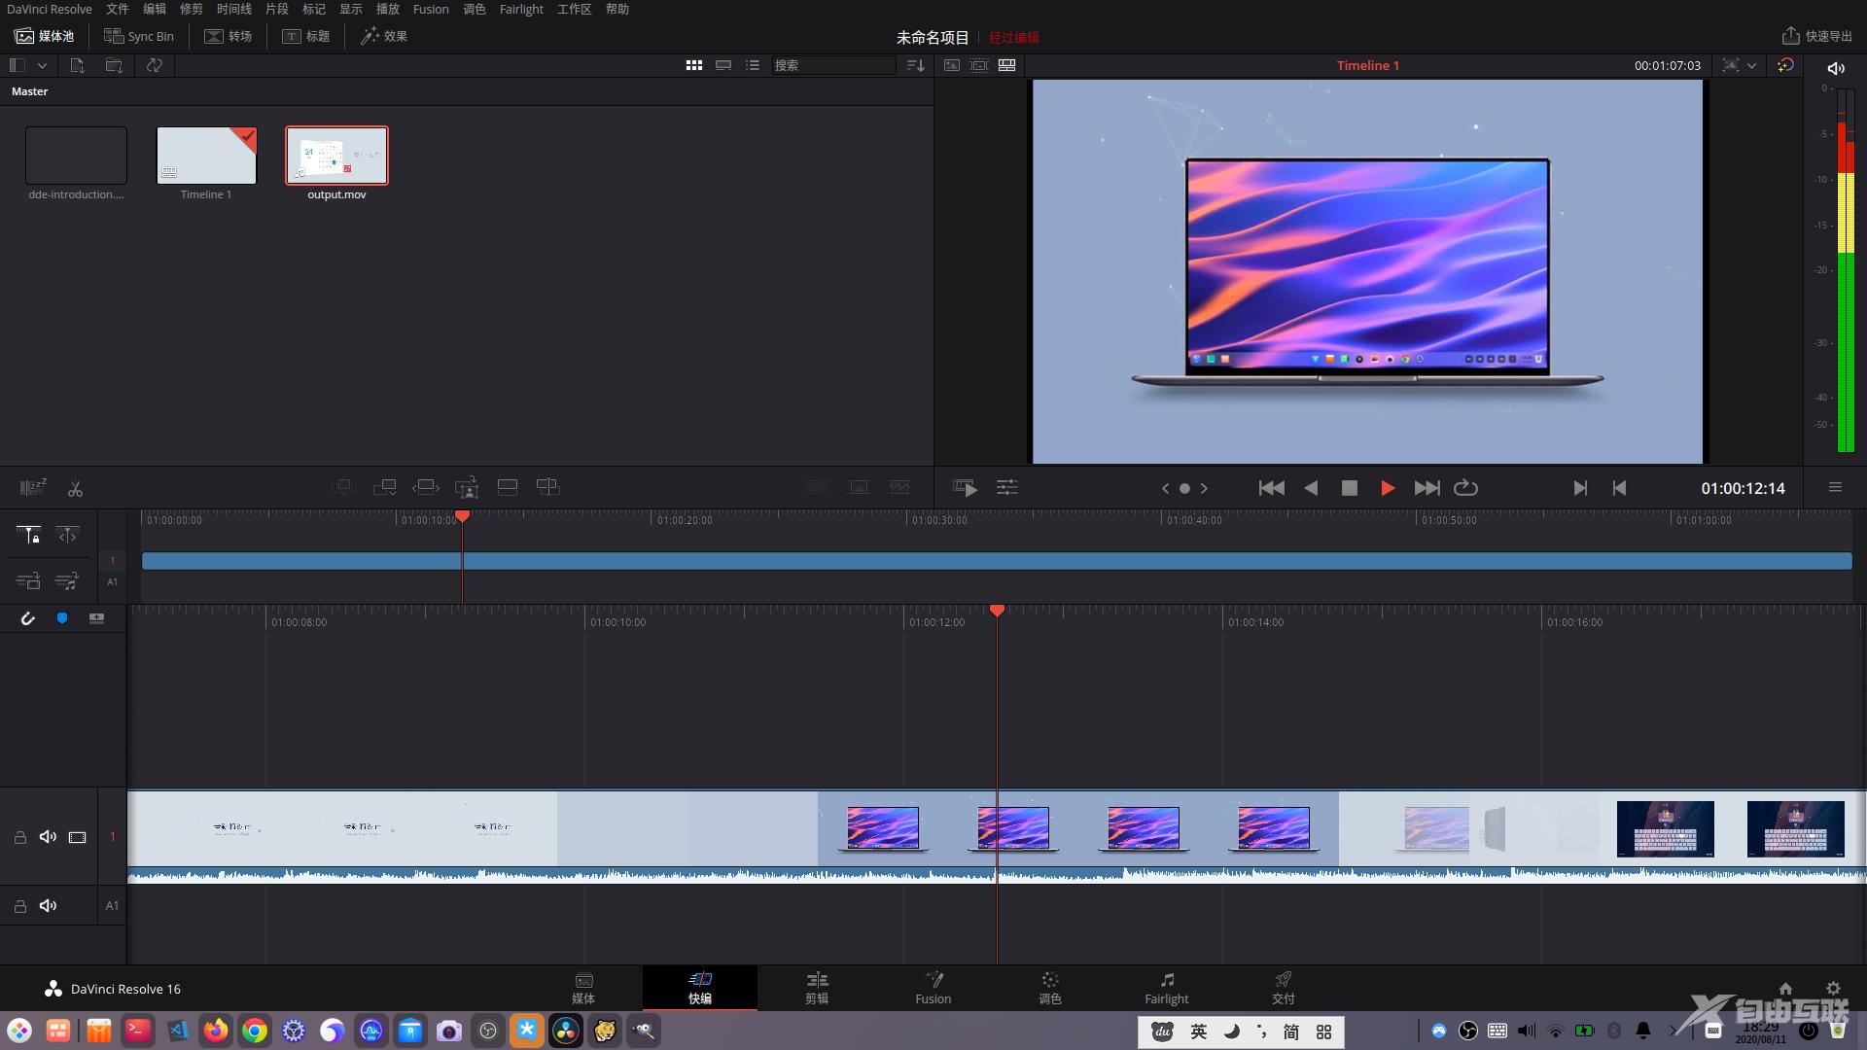1867x1050 pixels.
Task: Jump to previous edit point
Action: [1619, 488]
